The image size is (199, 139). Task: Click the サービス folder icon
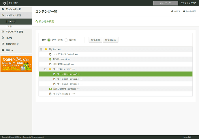tap(50, 69)
